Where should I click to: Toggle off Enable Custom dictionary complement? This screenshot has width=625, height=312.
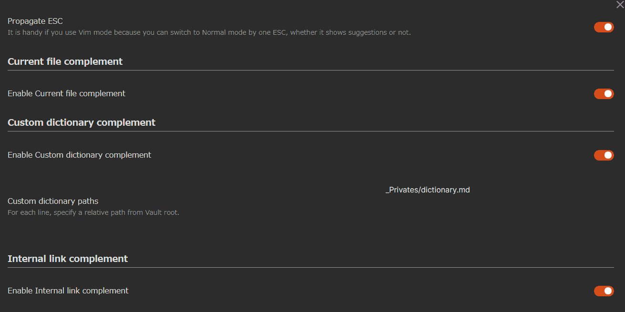pyautogui.click(x=604, y=155)
